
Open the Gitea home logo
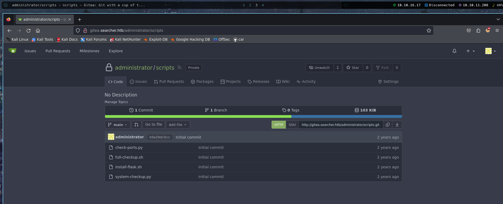click(x=12, y=51)
